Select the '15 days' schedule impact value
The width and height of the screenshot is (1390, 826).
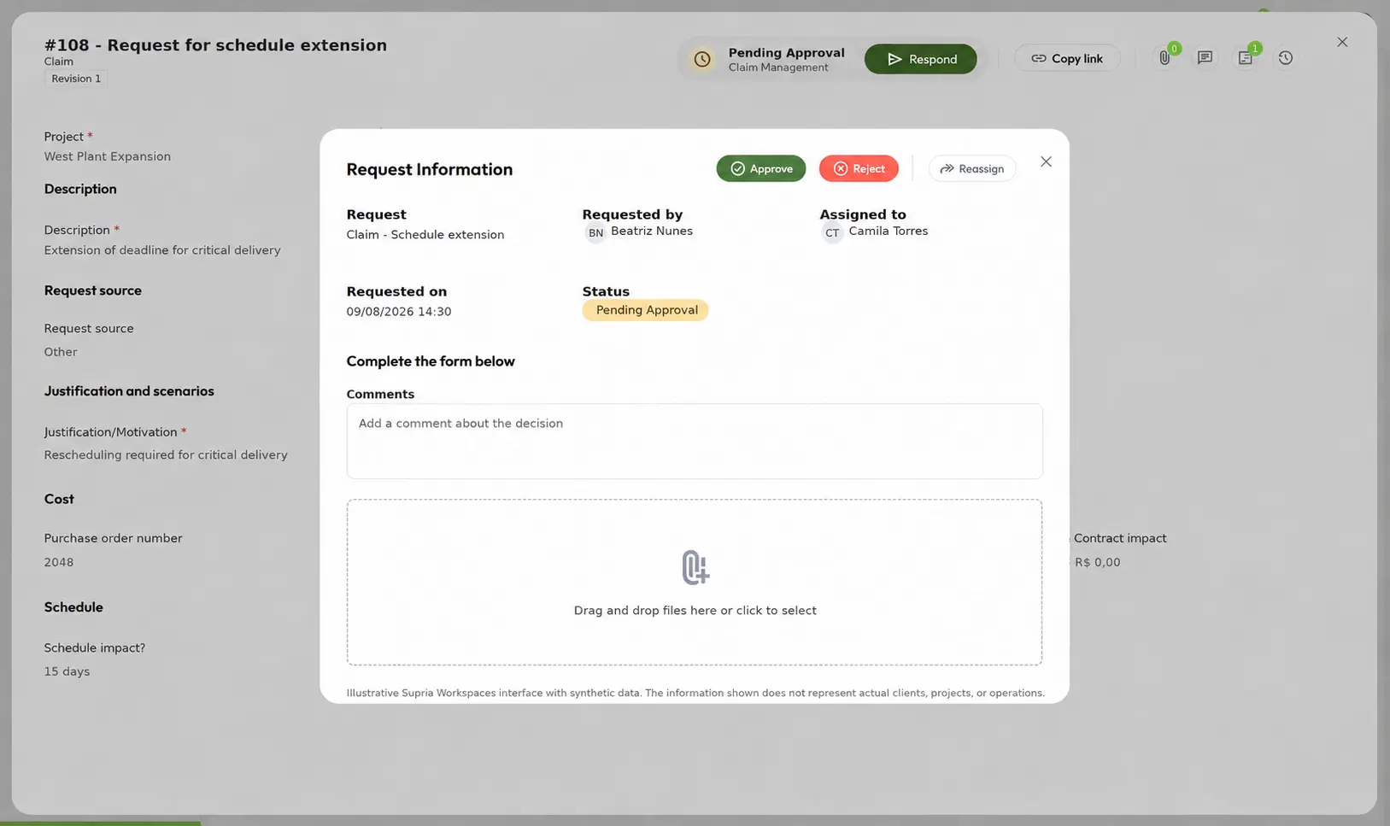point(67,671)
